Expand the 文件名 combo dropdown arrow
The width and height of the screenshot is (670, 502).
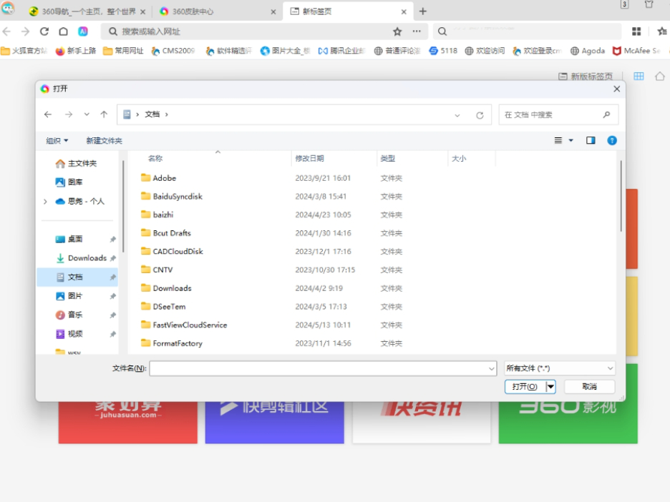tap(491, 368)
